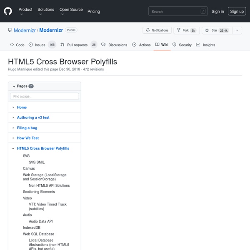Collapse HTML5 Cross Browser Polyfills entry
The image size is (250, 250).
(x=13, y=148)
